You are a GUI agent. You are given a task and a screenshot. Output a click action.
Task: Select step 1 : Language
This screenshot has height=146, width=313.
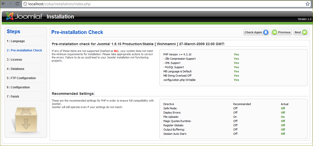pos(16,41)
